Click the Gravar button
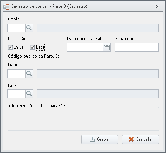Image resolution: width=166 pixels, height=153 pixels. 100,139
